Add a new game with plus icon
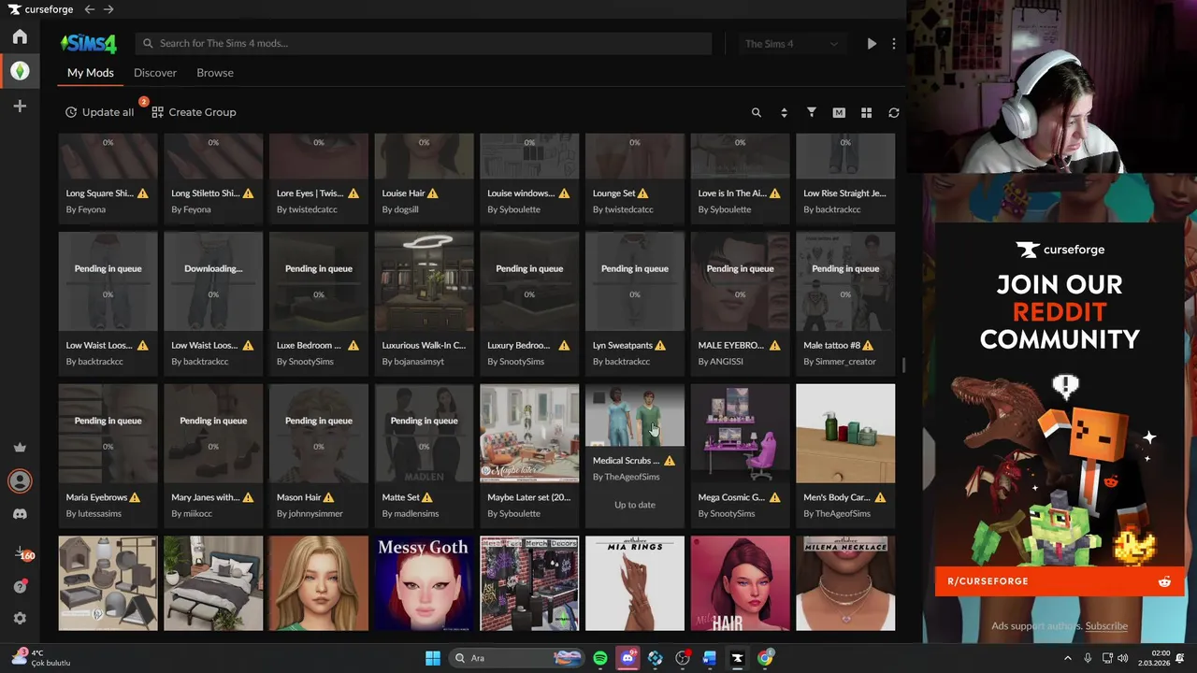This screenshot has width=1197, height=673. coord(20,107)
